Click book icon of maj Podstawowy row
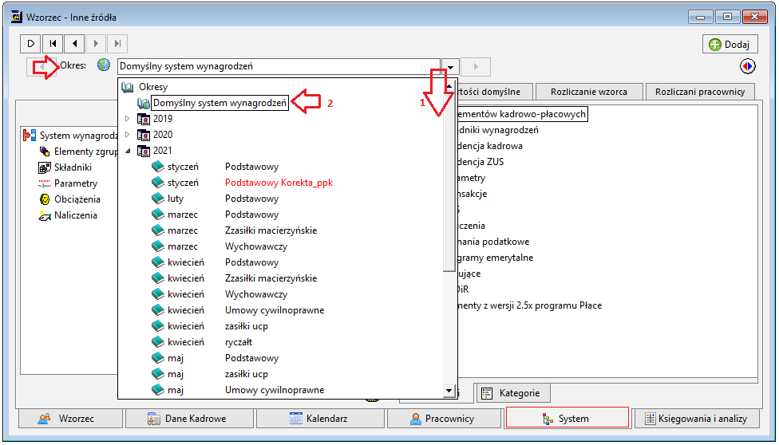The image size is (779, 445). pos(158,358)
